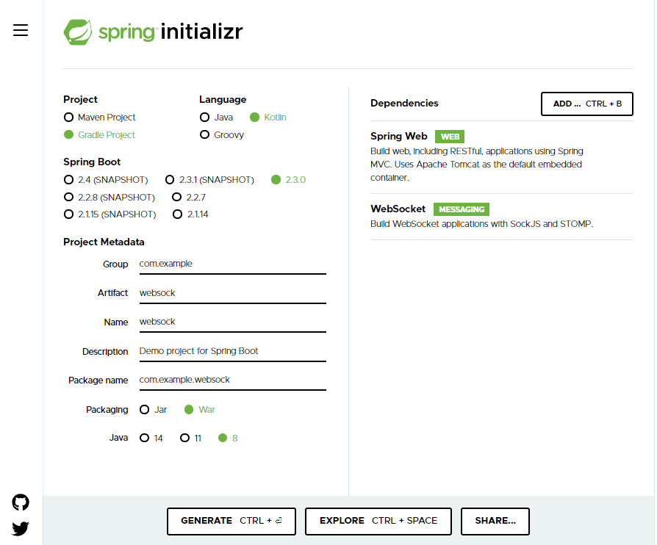Select the WebSocket dependency title
Viewport: 657px width, 545px height.
click(398, 209)
